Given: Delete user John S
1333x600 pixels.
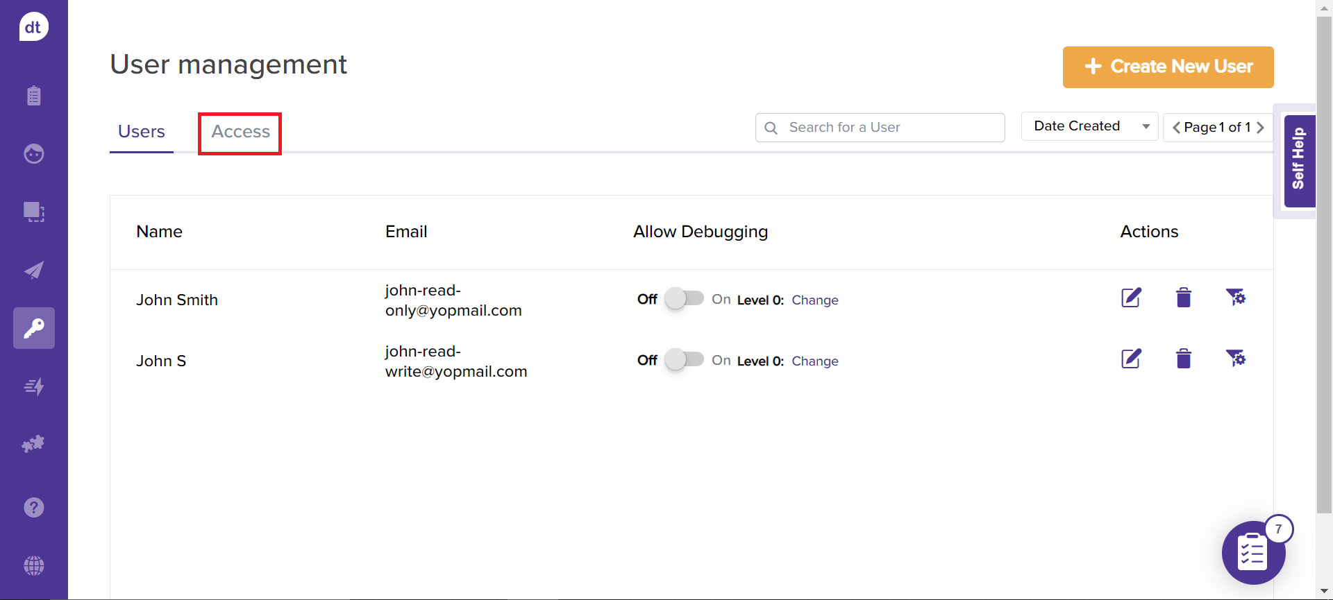Looking at the screenshot, I should (1184, 359).
